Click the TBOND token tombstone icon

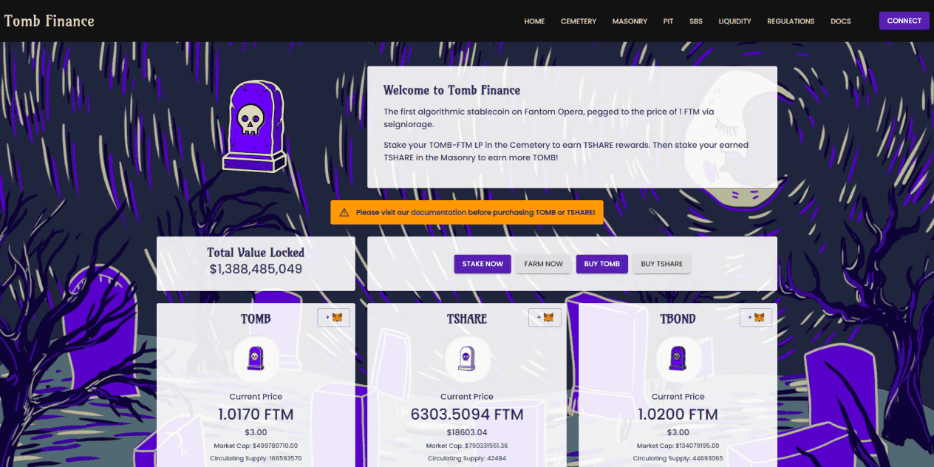(x=678, y=359)
